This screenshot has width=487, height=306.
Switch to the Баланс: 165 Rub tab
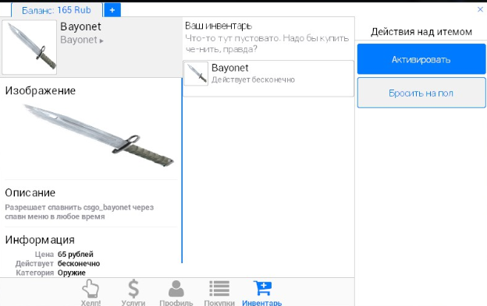click(x=56, y=10)
